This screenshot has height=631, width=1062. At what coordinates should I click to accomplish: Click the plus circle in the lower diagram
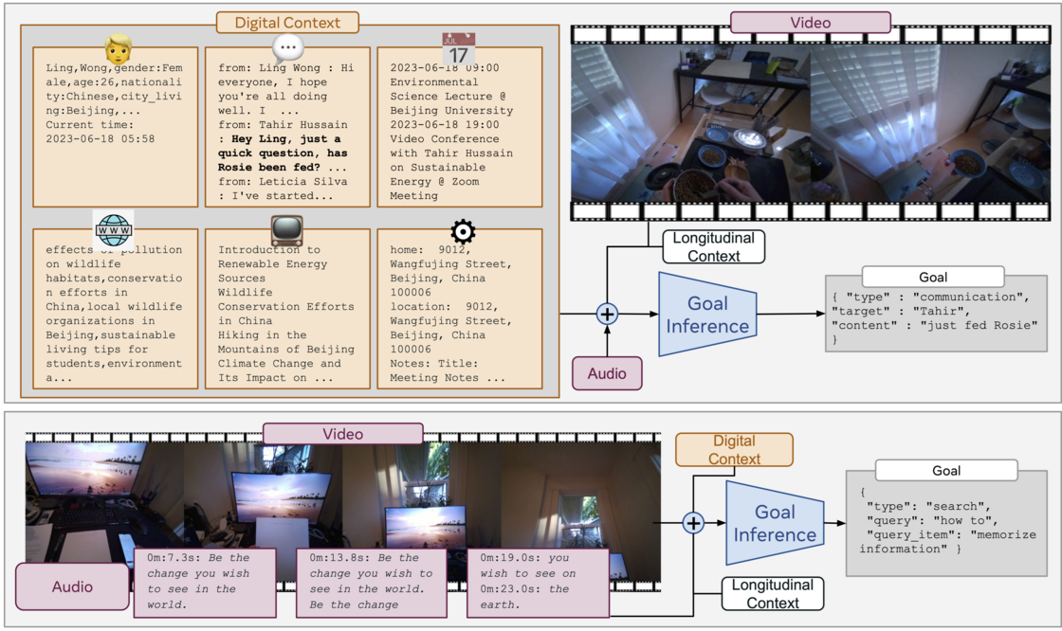tap(693, 522)
